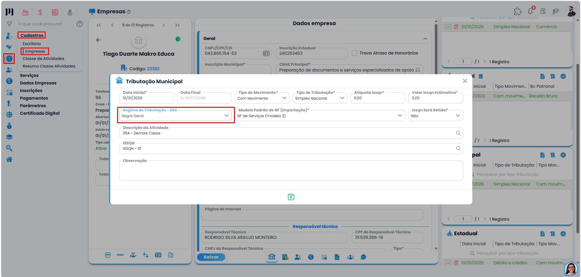Click the CNPJ card icon in CNPJ/CPF/CEI field
This screenshot has height=277, width=581.
click(266, 54)
